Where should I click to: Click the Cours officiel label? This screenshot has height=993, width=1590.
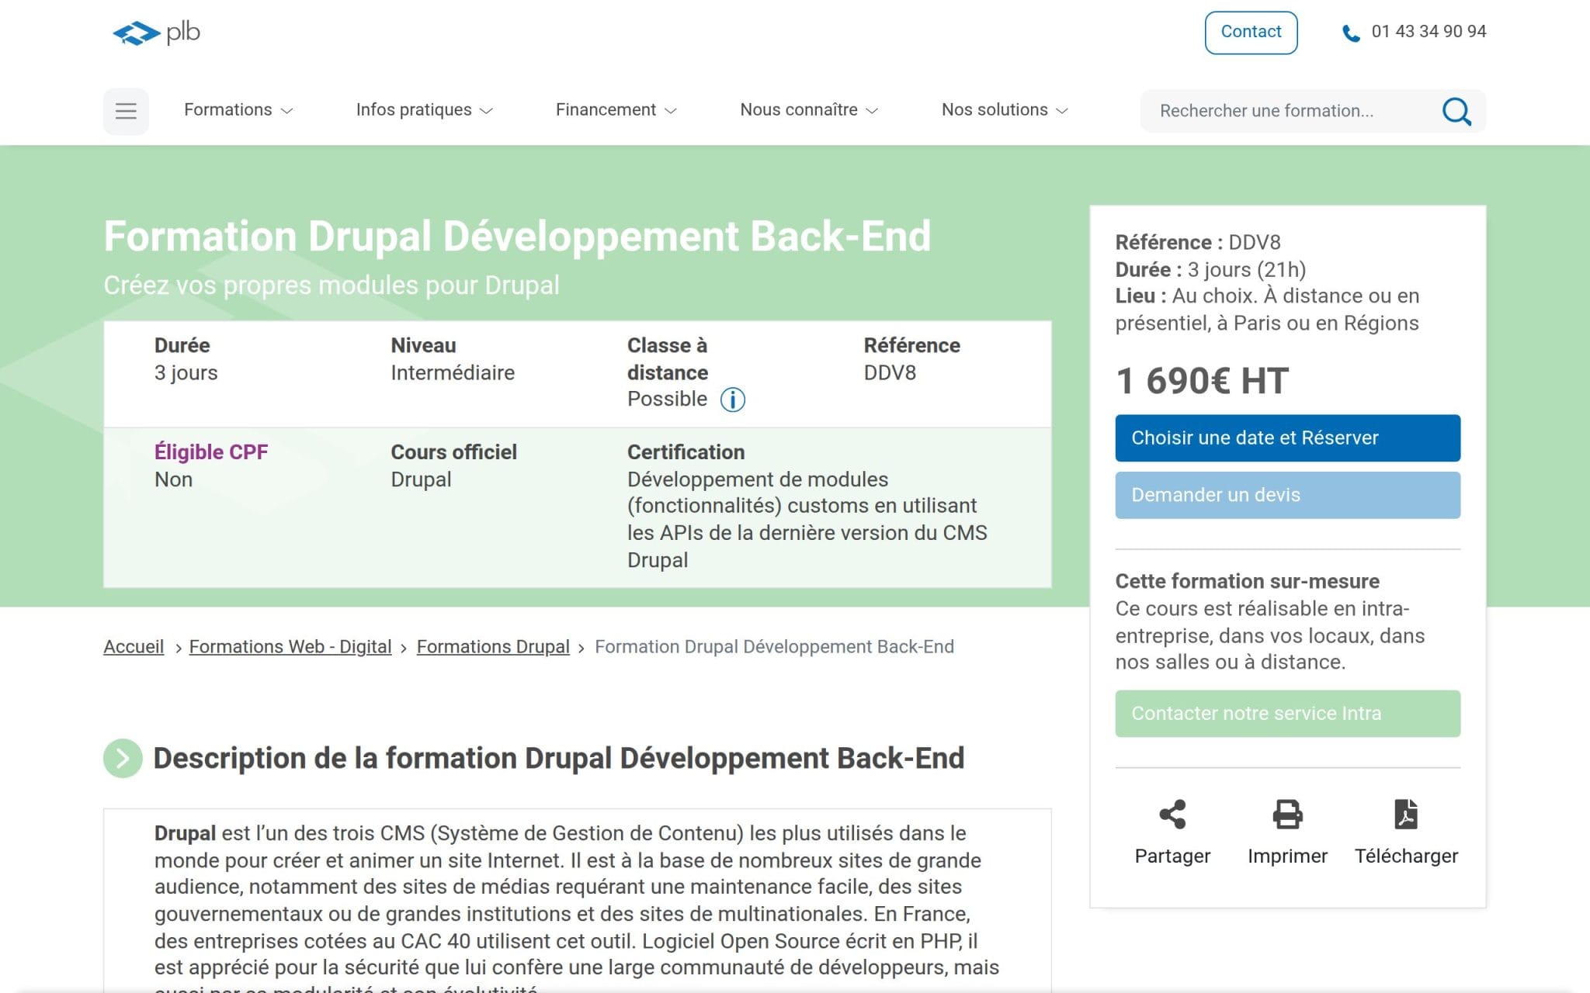453,452
